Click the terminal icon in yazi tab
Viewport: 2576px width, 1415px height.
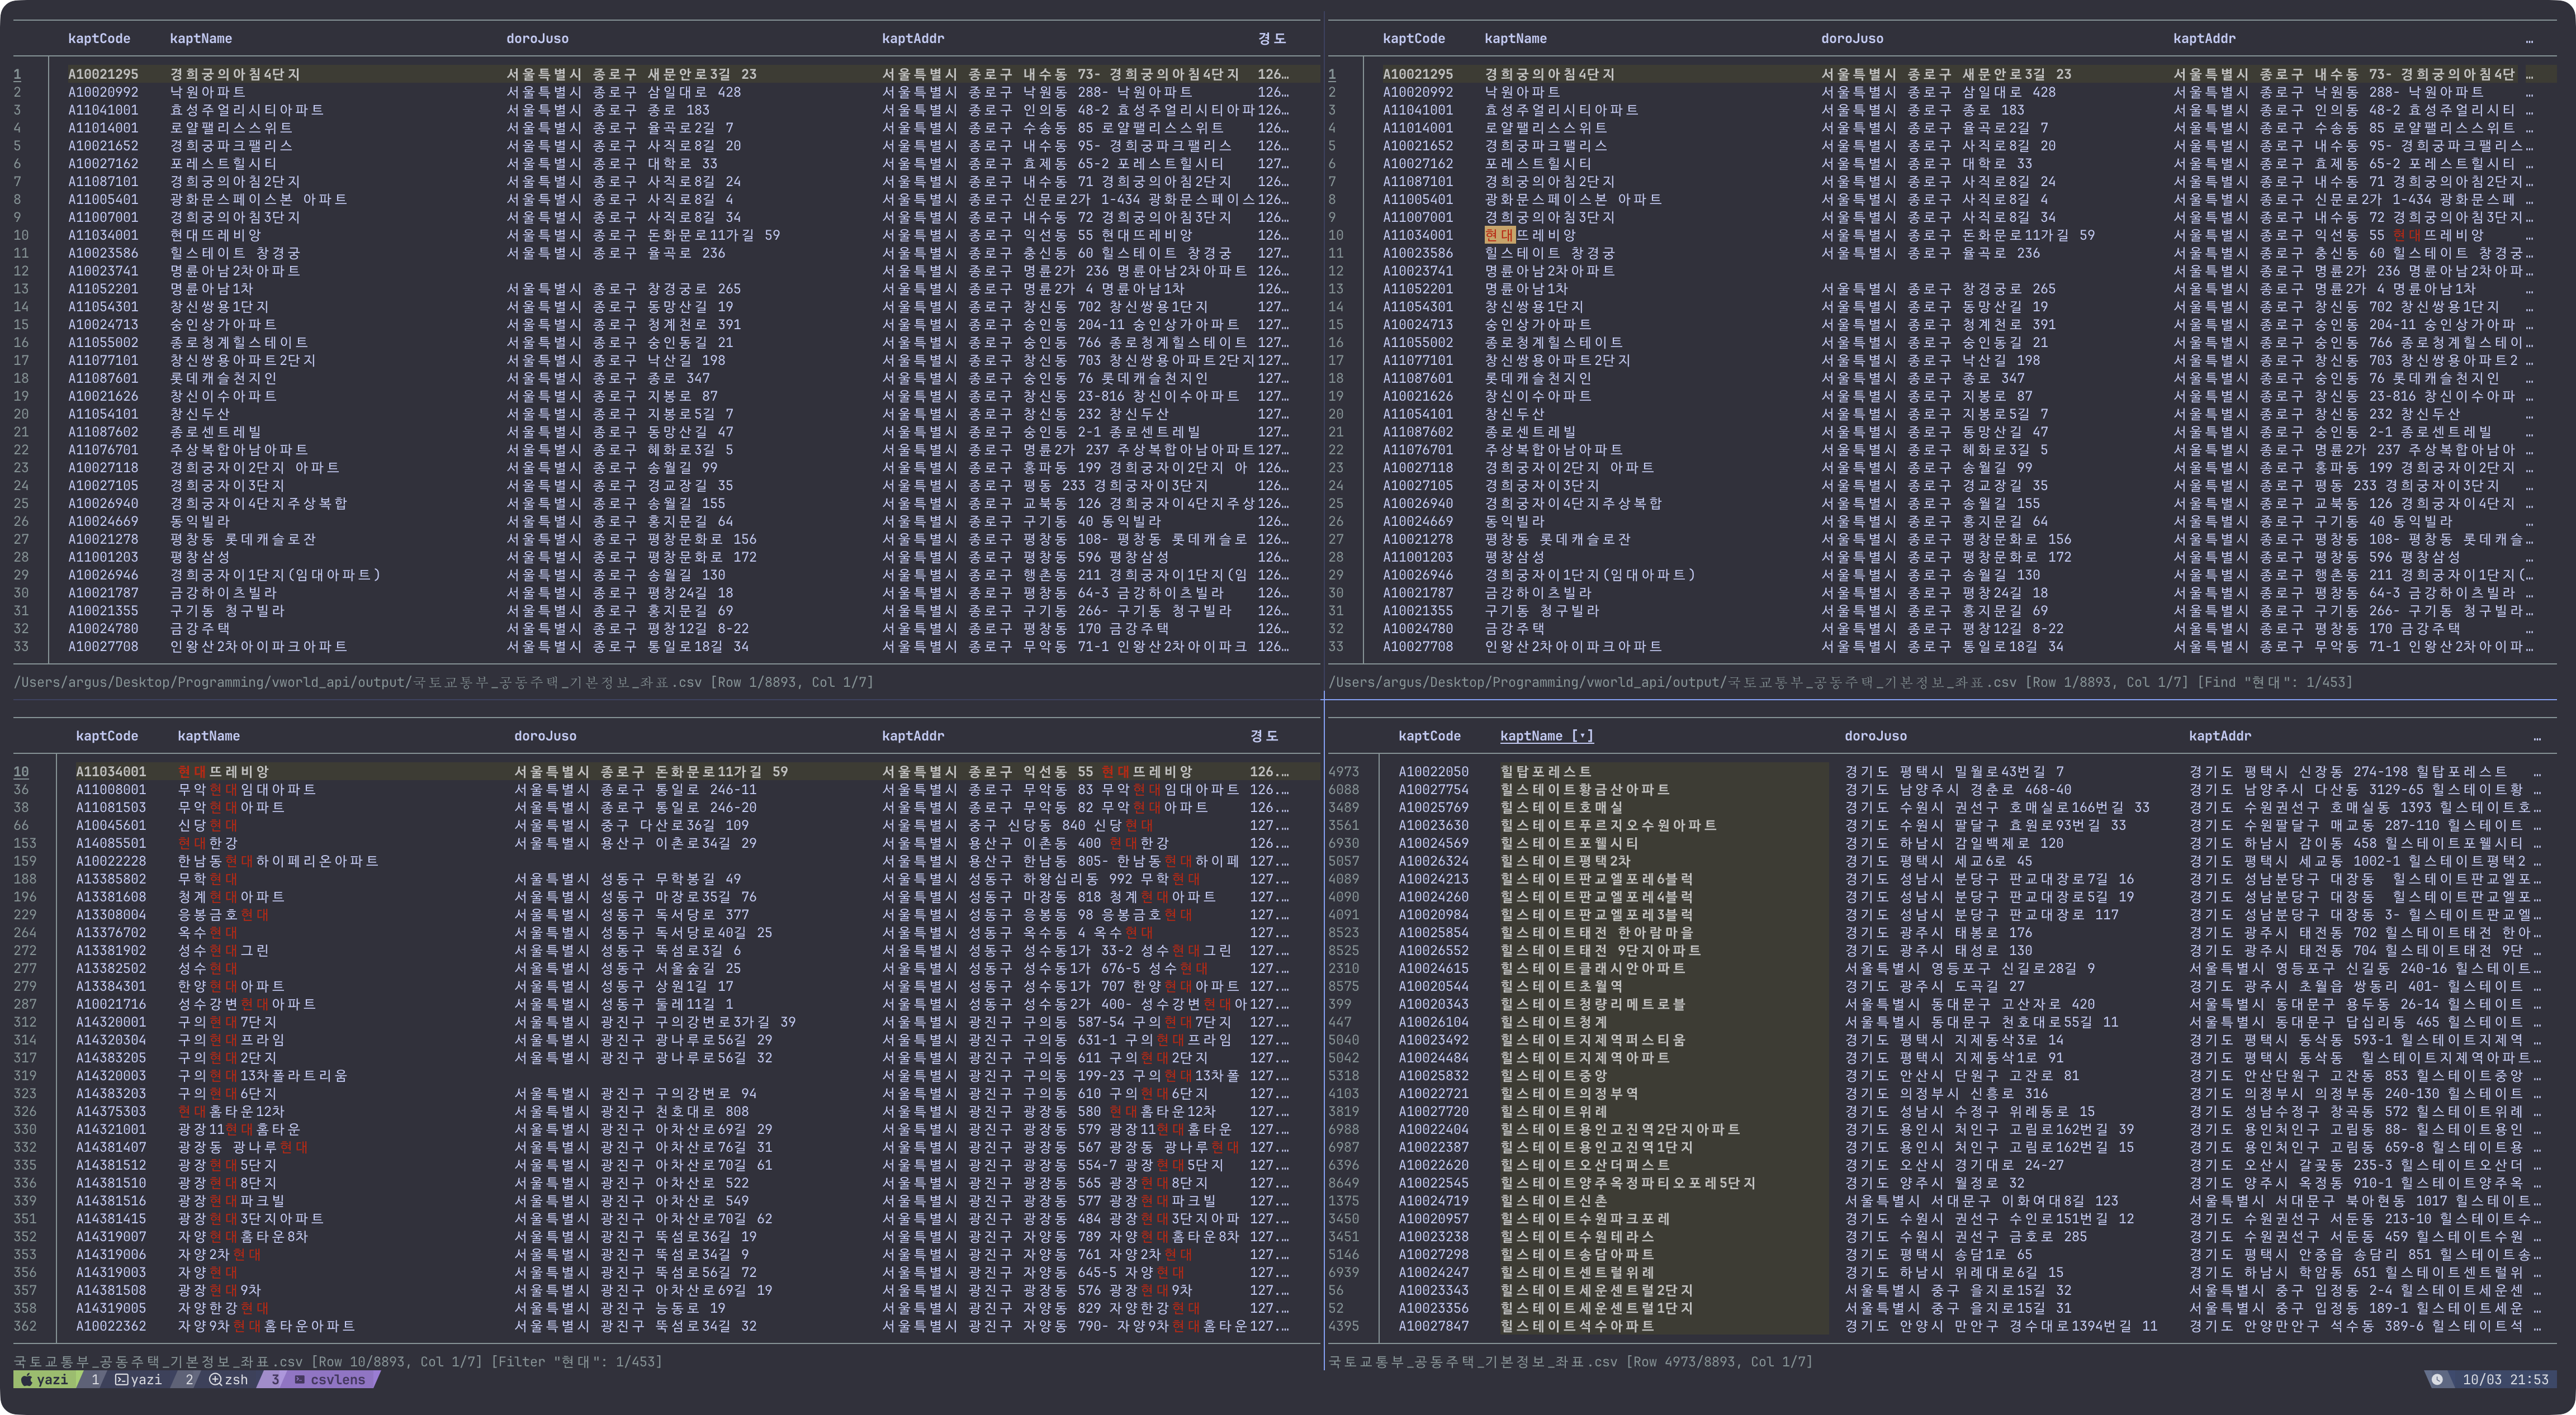click(x=121, y=1379)
